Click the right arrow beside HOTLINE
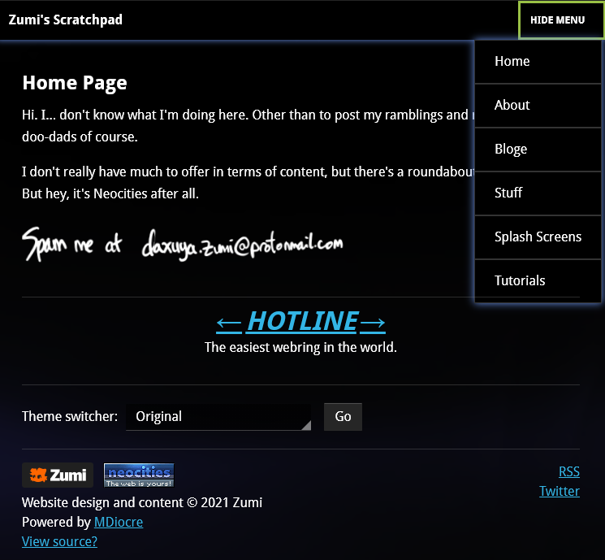Screen dimensions: 605x560 [x=373, y=323]
